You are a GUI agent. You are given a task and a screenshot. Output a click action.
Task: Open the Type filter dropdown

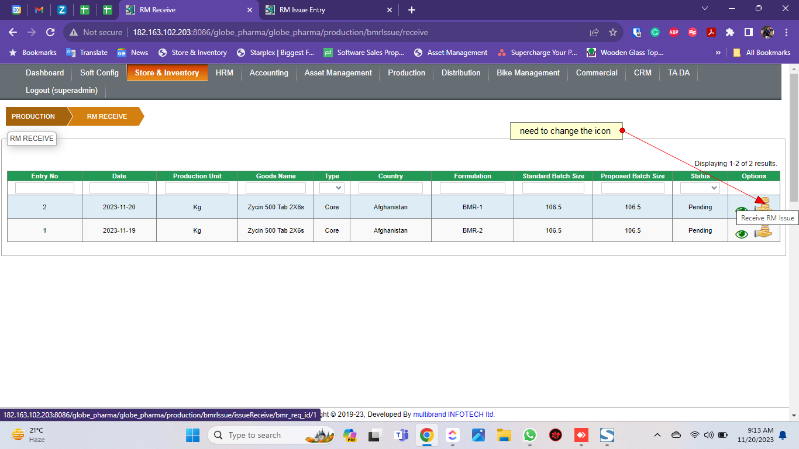click(332, 188)
